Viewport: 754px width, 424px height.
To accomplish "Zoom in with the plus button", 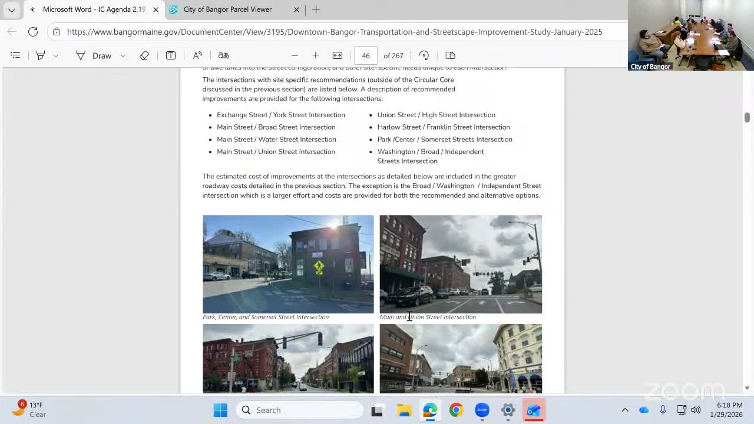I will 316,55.
